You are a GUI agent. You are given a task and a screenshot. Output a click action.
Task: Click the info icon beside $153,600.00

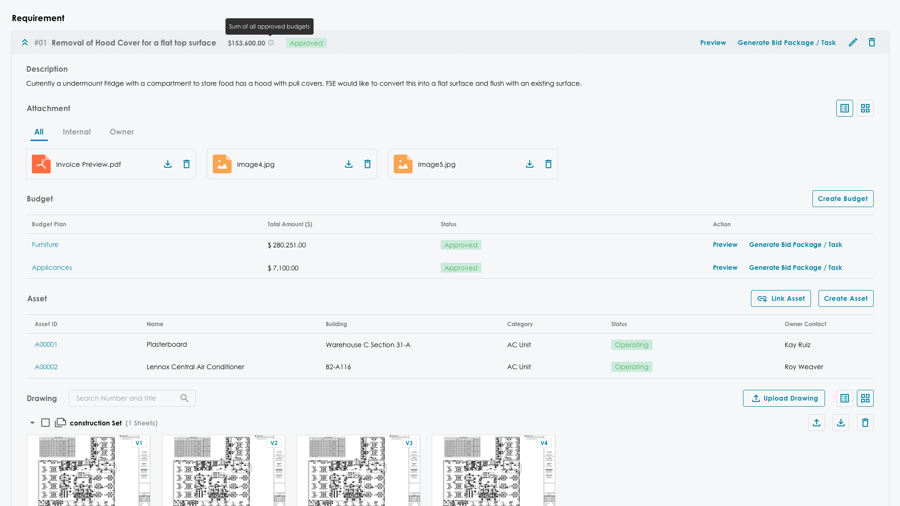point(271,43)
